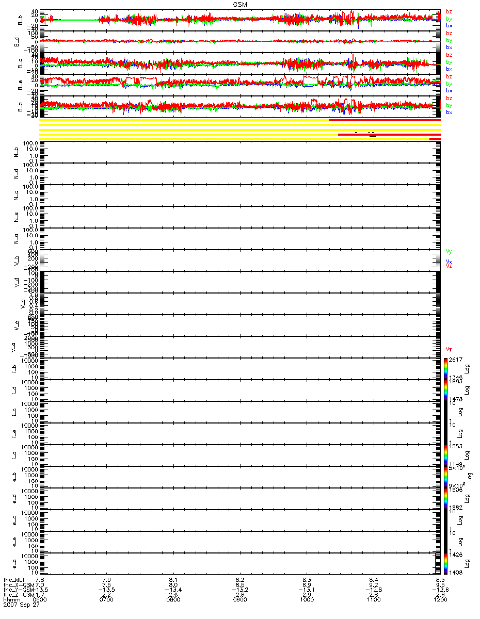This screenshot has height=619, width=480.
Task: Click the 0600 time tick label
Action: (x=40, y=600)
